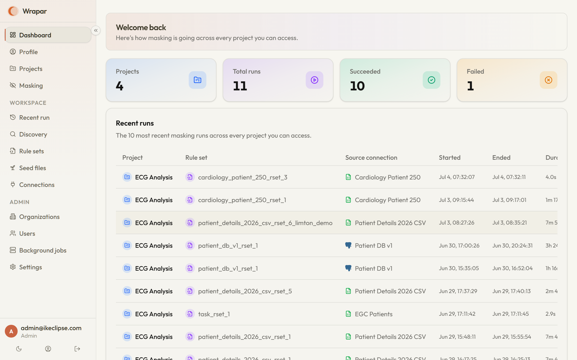Click the Total runs play icon
The image size is (577, 360).
[x=314, y=80]
